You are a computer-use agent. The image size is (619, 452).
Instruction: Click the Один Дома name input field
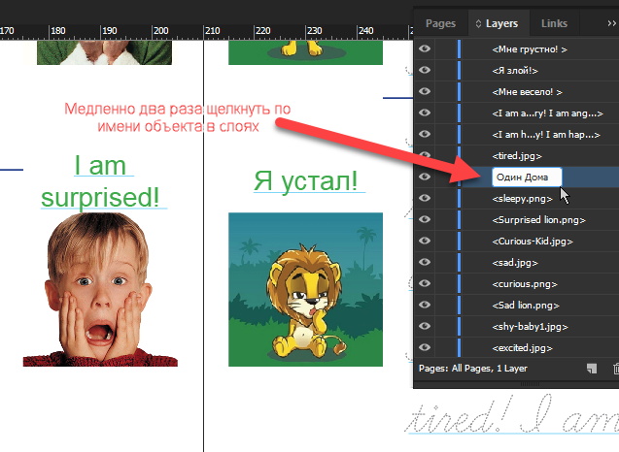coord(527,177)
